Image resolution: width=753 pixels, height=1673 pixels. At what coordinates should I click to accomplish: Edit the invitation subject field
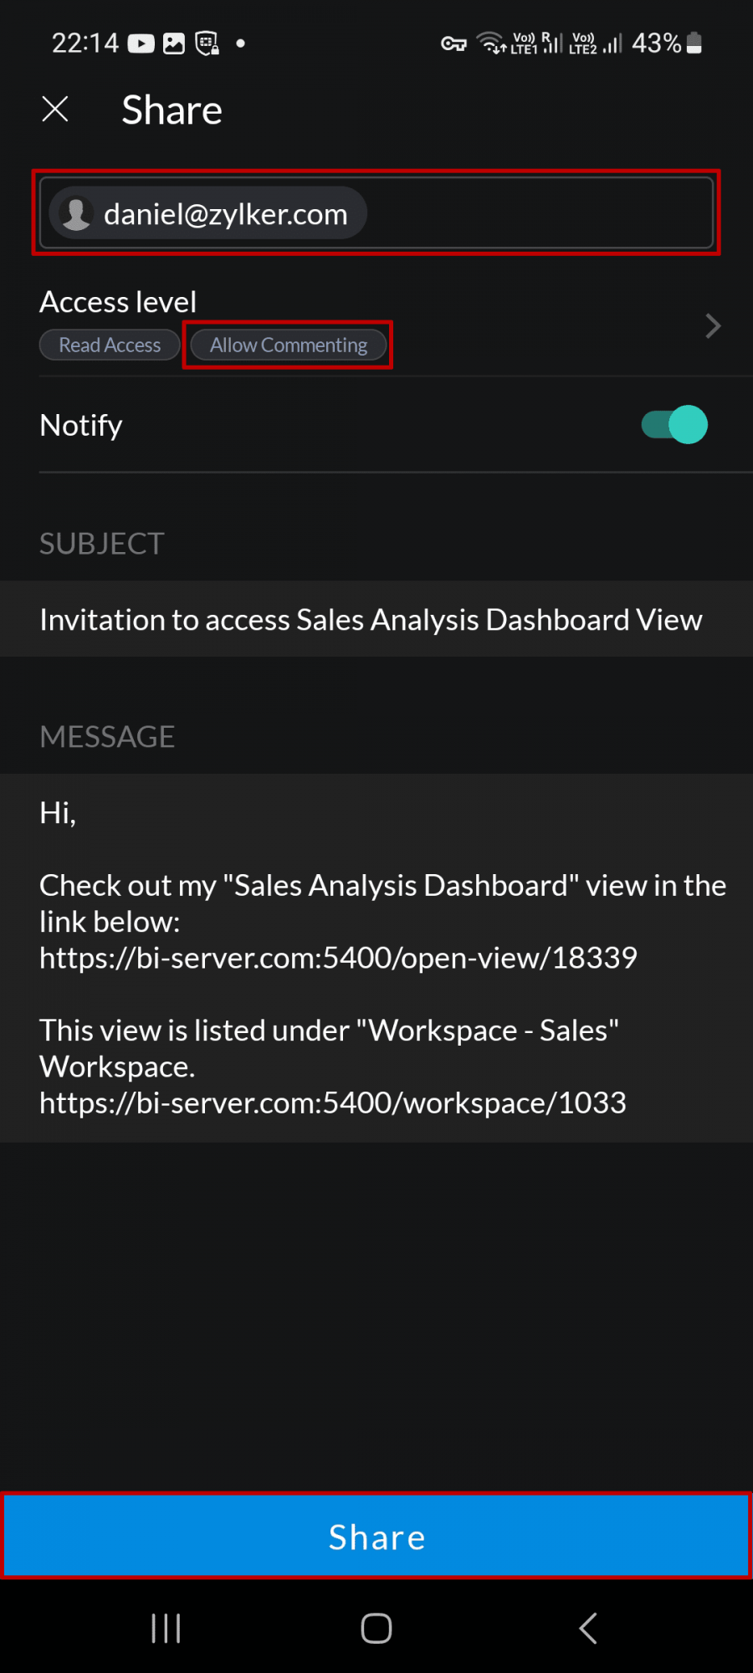click(371, 620)
